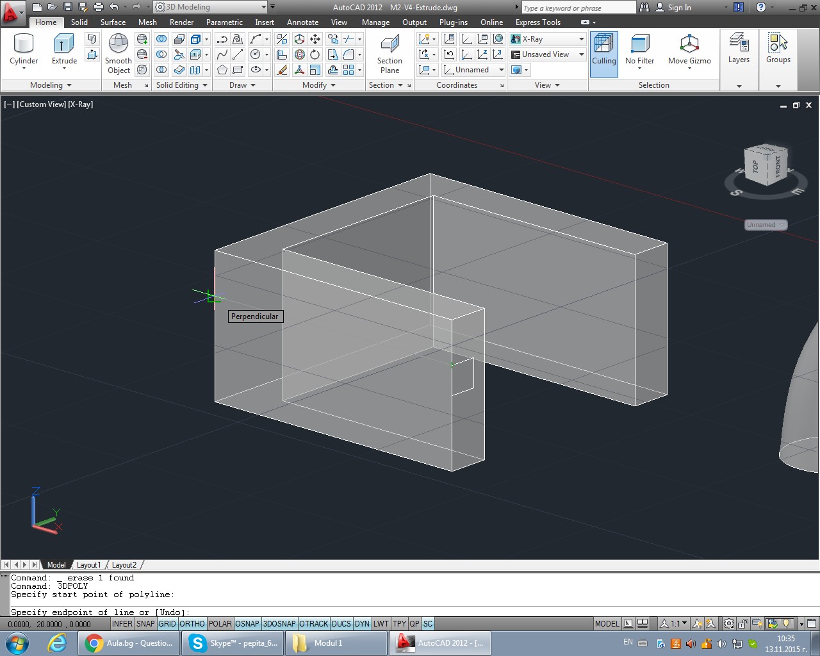Toggle the Culling selection button
Viewport: 820px width, 656px height.
603,54
